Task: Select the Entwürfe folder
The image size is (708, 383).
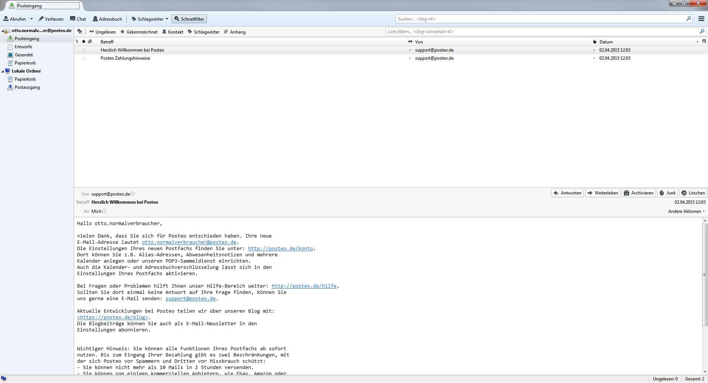Action: 23,47
